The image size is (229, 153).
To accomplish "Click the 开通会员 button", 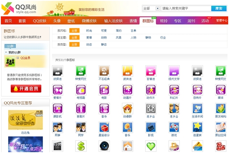I will pyautogui.click(x=26, y=88).
